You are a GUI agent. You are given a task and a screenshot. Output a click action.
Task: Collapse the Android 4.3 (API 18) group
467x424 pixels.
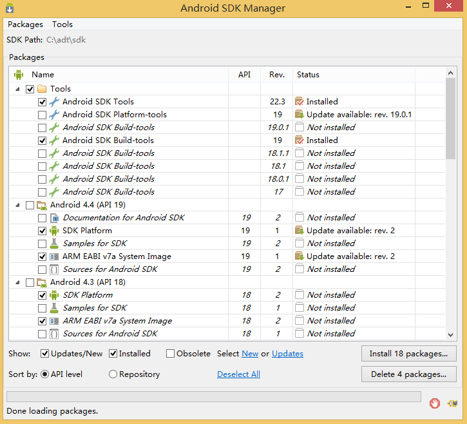(18, 282)
